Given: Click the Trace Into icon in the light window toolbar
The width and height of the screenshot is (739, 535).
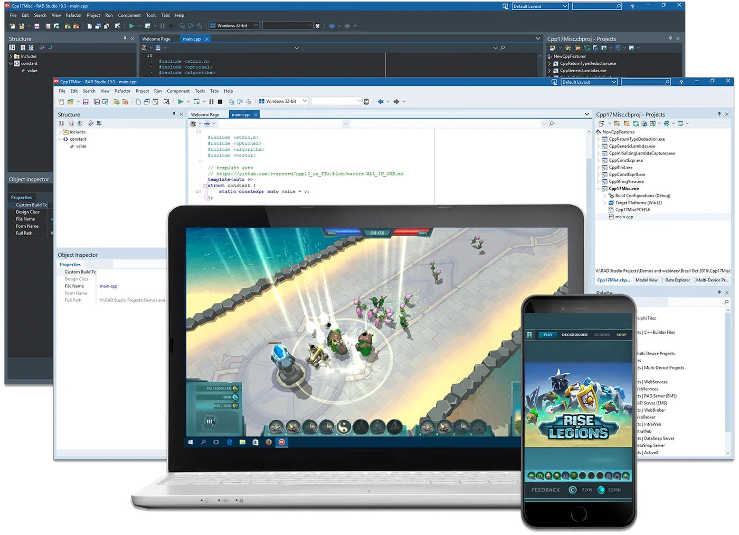Looking at the screenshot, I should (x=231, y=101).
